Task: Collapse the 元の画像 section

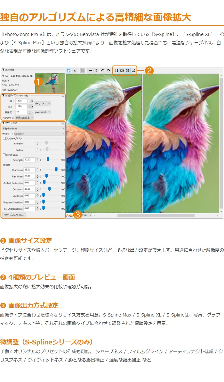Action: coord(4,70)
